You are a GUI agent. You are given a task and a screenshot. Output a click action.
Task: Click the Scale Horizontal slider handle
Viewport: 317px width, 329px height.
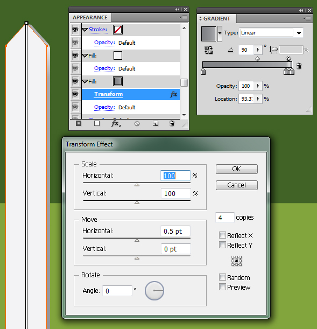point(137,185)
